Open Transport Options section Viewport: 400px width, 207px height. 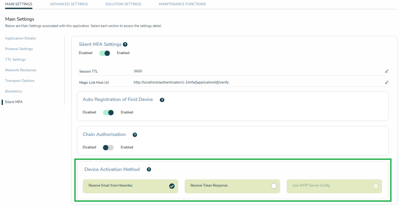pos(20,81)
